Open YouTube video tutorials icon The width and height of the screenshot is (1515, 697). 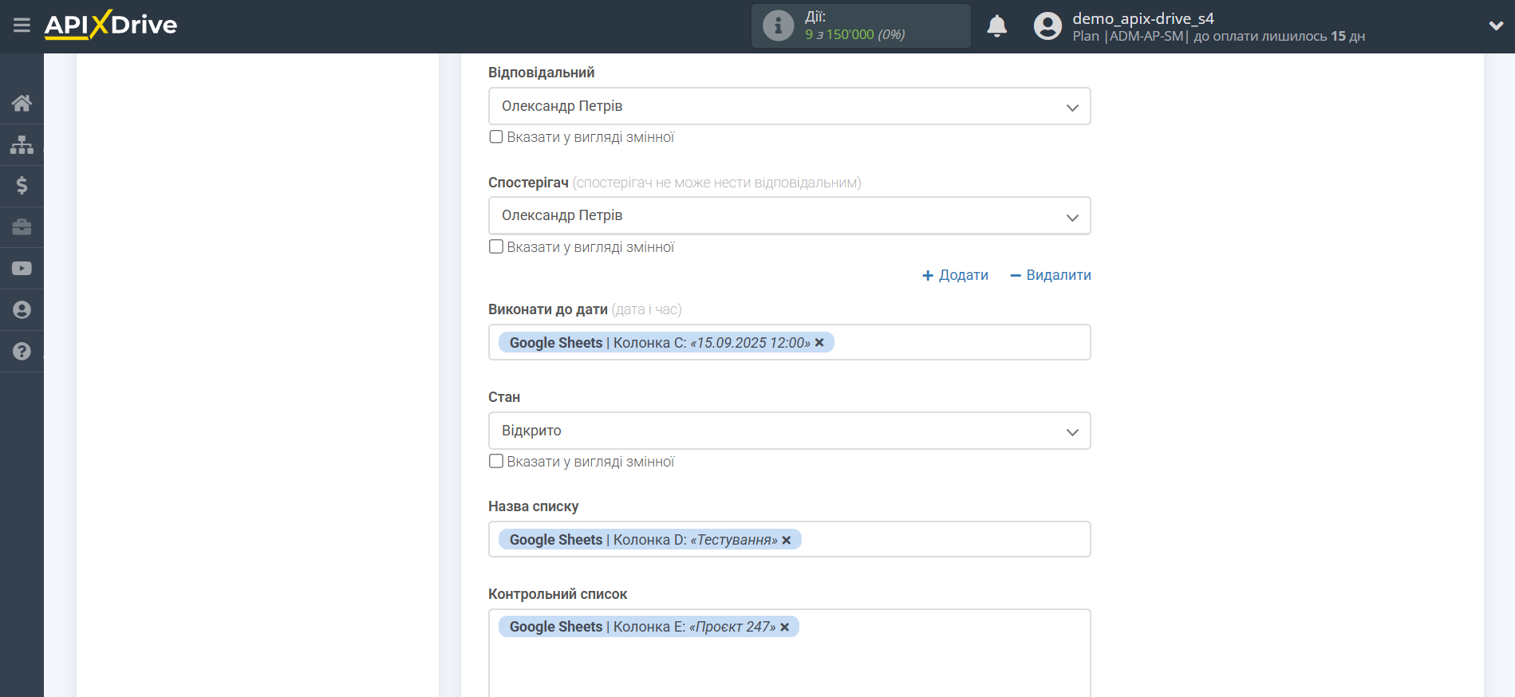(22, 269)
